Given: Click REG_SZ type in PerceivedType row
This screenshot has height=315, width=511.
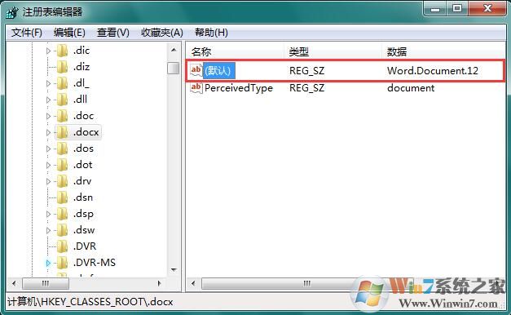Looking at the screenshot, I should [x=306, y=88].
